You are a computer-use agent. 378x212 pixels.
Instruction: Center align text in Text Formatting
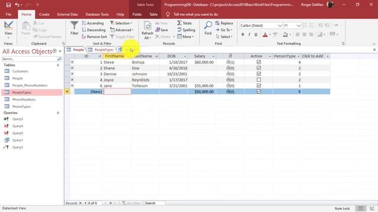(x=304, y=35)
